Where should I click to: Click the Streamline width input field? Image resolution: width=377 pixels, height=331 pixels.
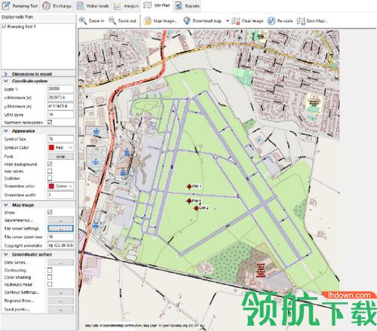pos(60,195)
